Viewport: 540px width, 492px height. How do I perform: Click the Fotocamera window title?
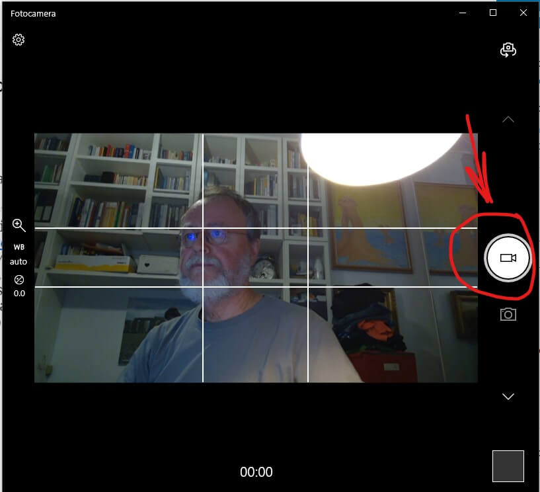point(33,13)
